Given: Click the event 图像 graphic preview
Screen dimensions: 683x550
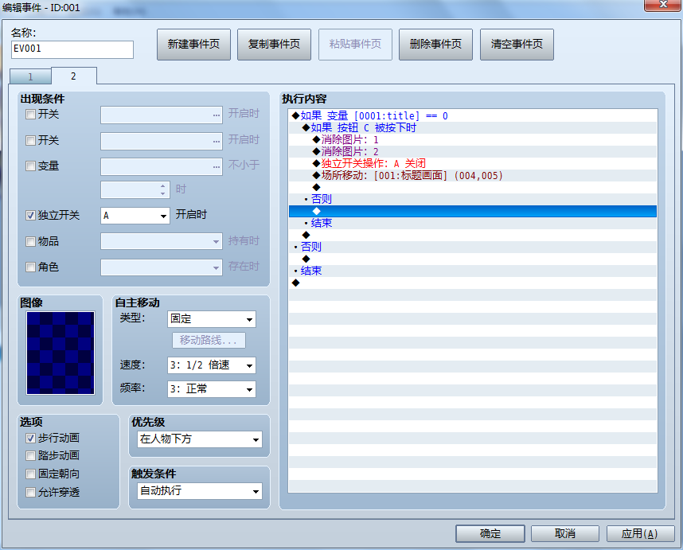Looking at the screenshot, I should [x=60, y=353].
